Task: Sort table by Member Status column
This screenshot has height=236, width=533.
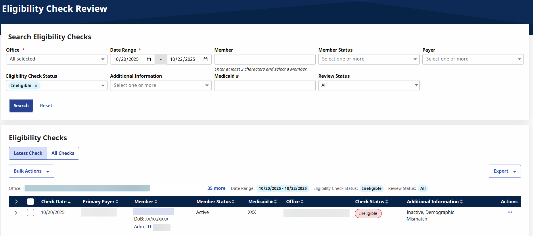Action: point(215,202)
